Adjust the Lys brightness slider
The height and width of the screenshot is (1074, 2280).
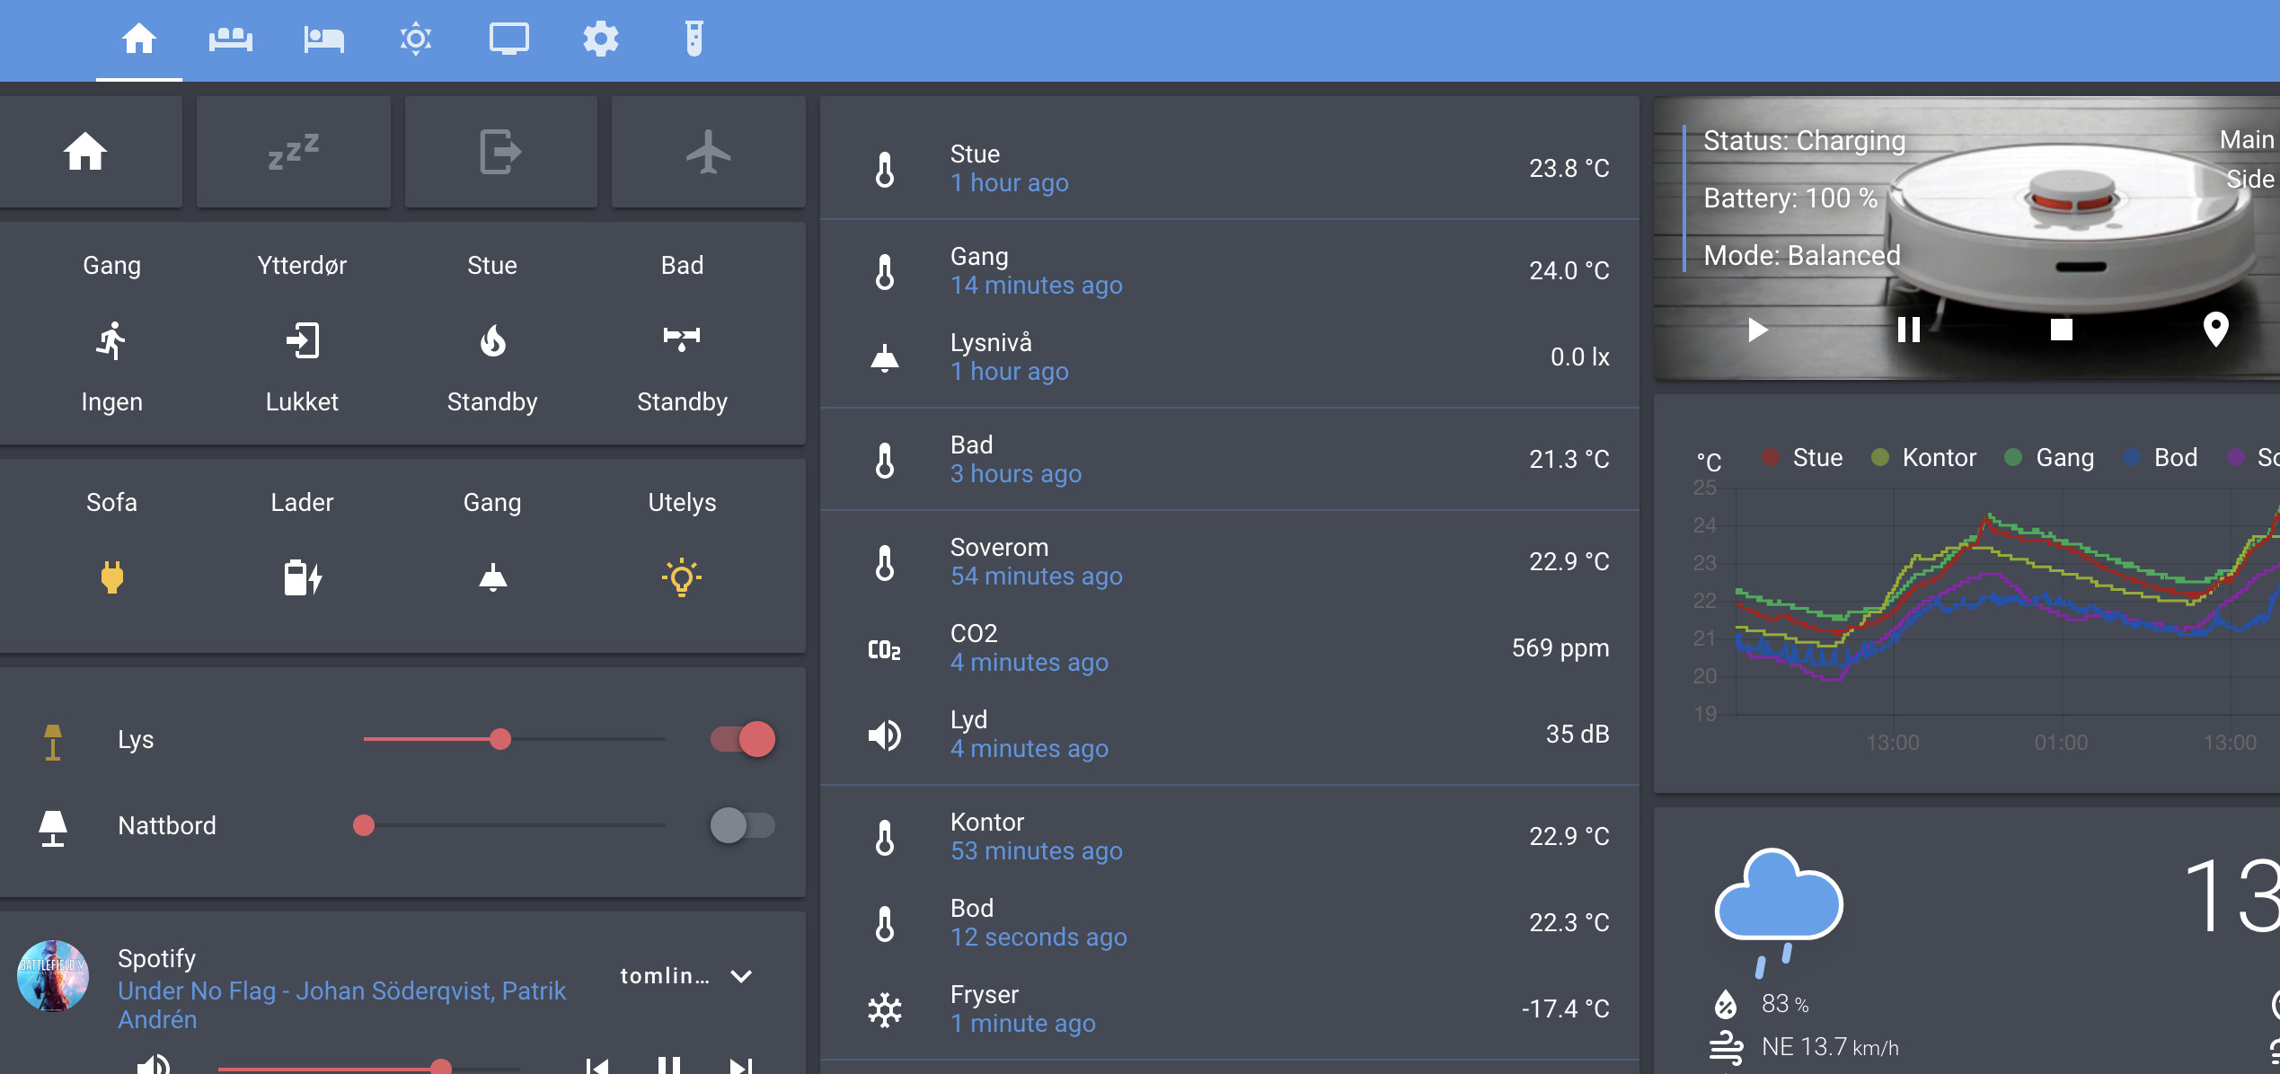[501, 738]
